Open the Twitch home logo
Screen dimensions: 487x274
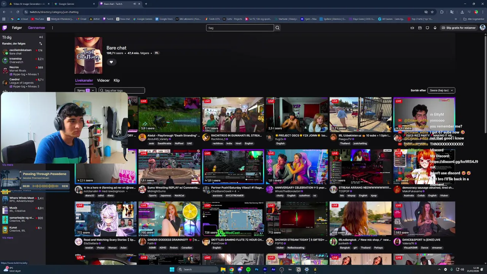tap(5, 28)
